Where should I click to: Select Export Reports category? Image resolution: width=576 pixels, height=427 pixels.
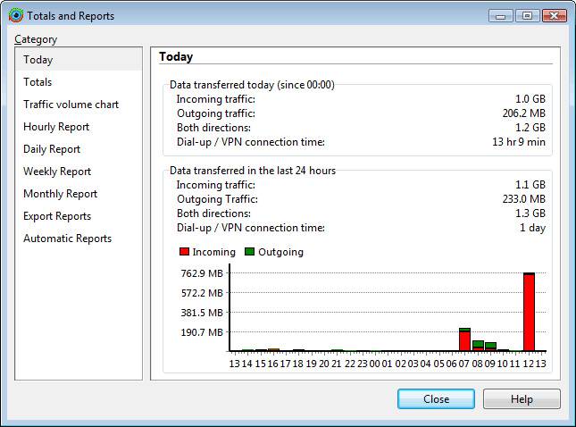click(57, 216)
